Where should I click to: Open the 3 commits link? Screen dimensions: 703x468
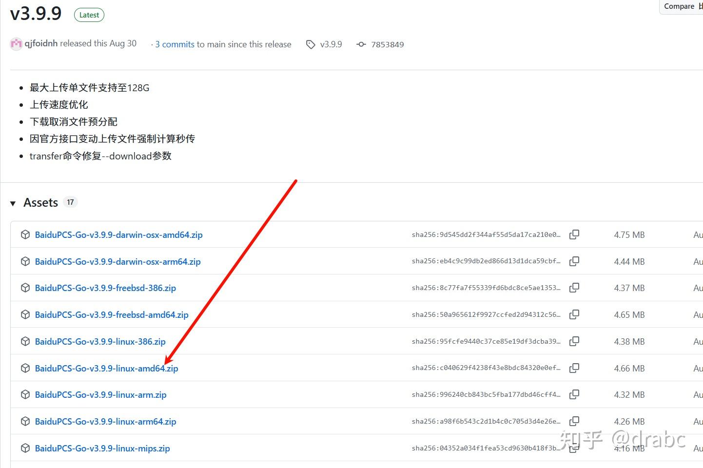coord(174,44)
